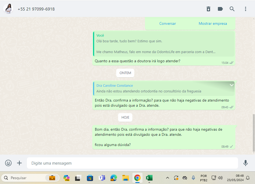Open clock showing 08:48 23/05/2024
This screenshot has width=255, height=184.
(235, 178)
